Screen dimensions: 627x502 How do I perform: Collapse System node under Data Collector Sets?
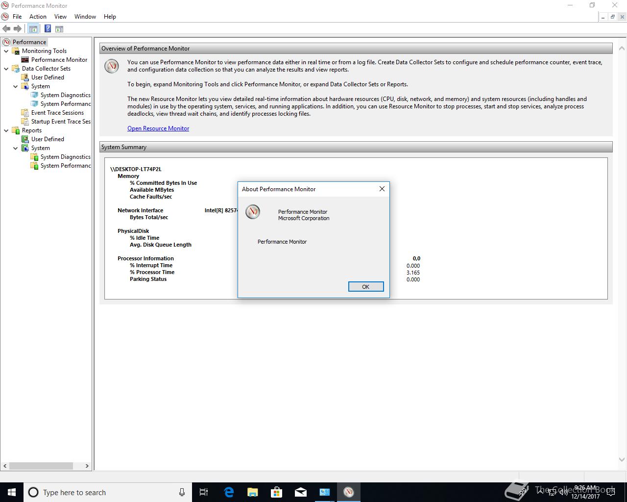click(x=16, y=86)
